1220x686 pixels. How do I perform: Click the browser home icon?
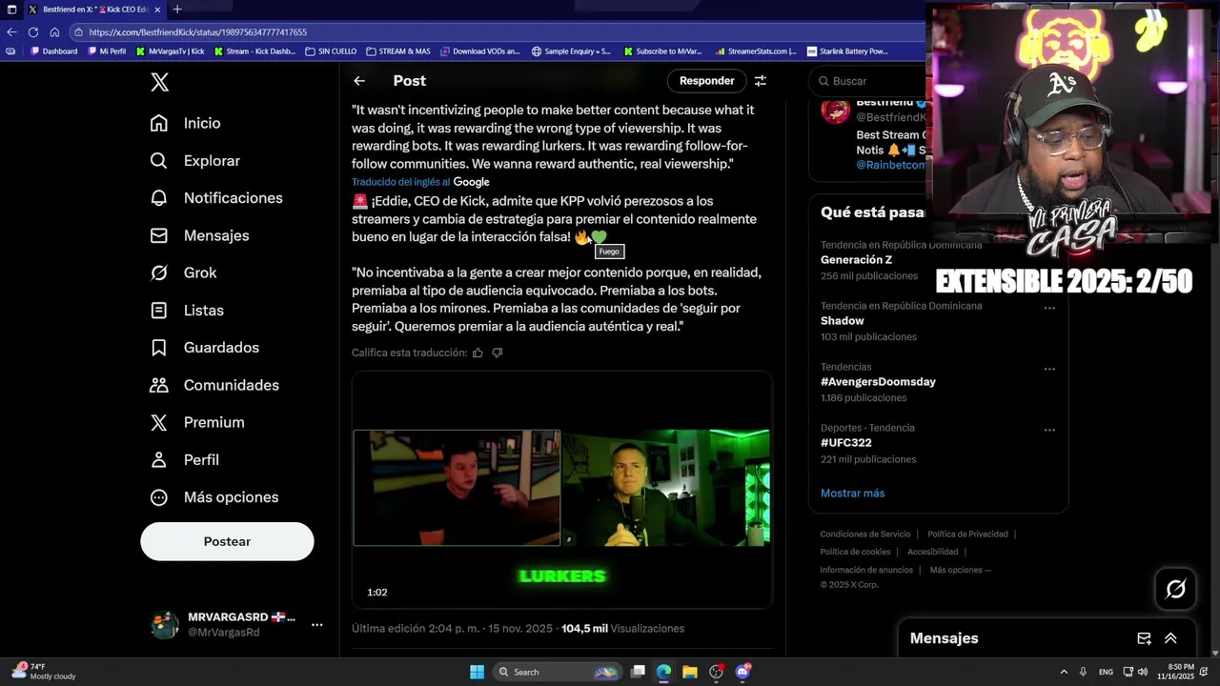coord(54,31)
